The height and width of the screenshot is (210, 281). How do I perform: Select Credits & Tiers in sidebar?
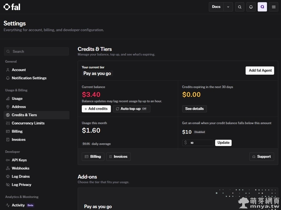pyautogui.click(x=36, y=115)
